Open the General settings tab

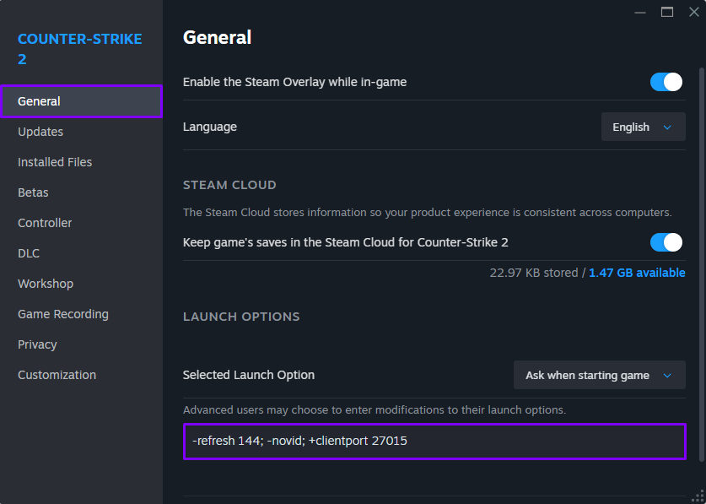coord(81,101)
